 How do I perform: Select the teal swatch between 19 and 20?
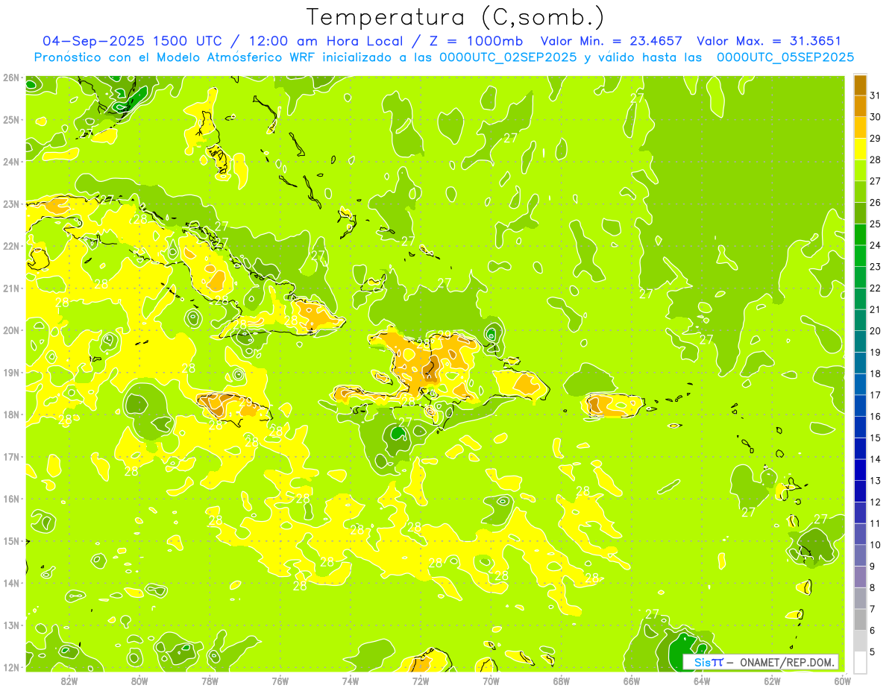[x=861, y=341]
